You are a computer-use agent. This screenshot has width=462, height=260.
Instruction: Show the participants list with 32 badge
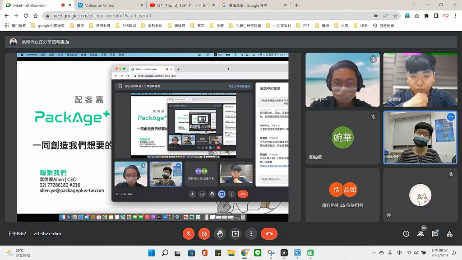coord(420,234)
